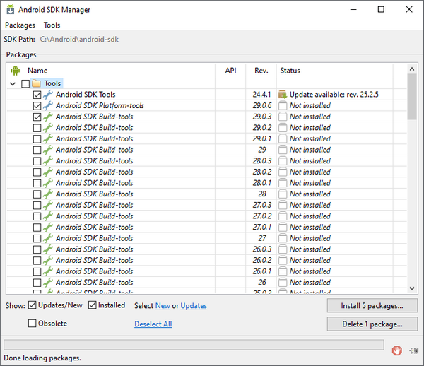This screenshot has height=366, width=424.
Task: Click the API column header
Action: click(230, 71)
